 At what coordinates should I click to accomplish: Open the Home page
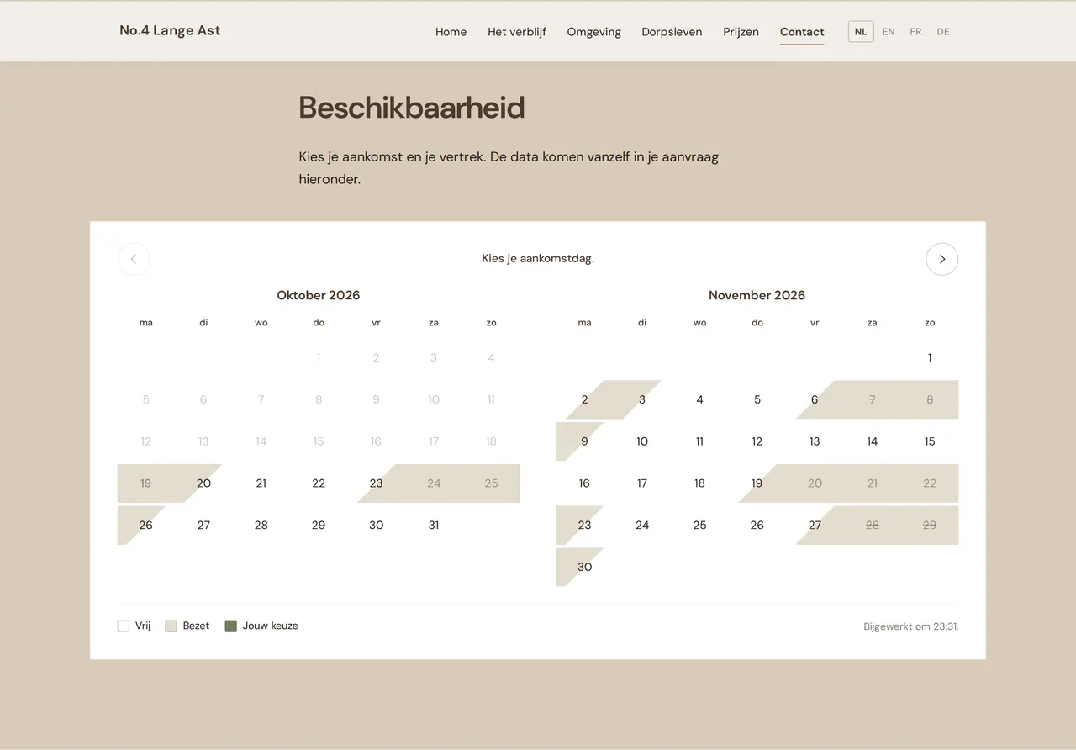[x=451, y=32]
